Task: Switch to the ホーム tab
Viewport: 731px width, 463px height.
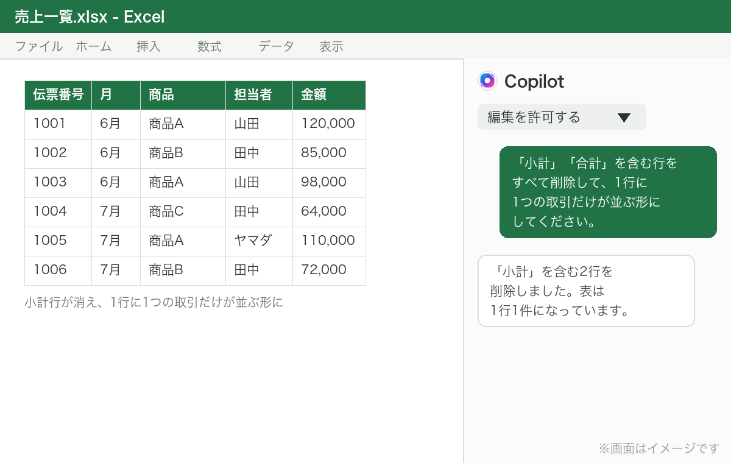Action: [94, 46]
